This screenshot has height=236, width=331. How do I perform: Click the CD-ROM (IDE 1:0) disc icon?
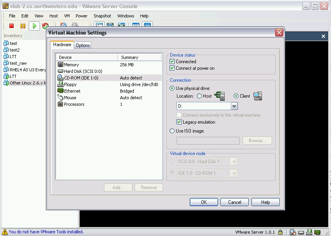coord(61,78)
